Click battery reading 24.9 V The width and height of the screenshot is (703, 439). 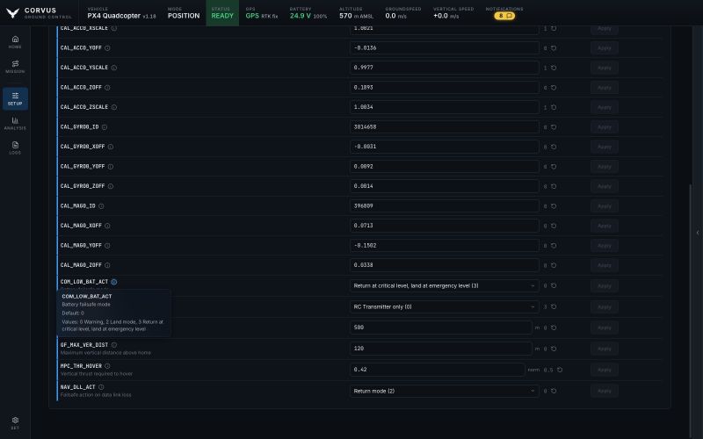tap(301, 16)
